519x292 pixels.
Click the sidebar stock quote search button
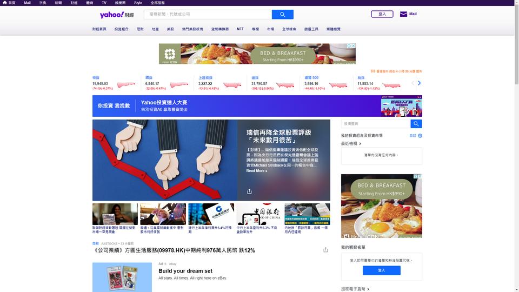pyautogui.click(x=416, y=124)
